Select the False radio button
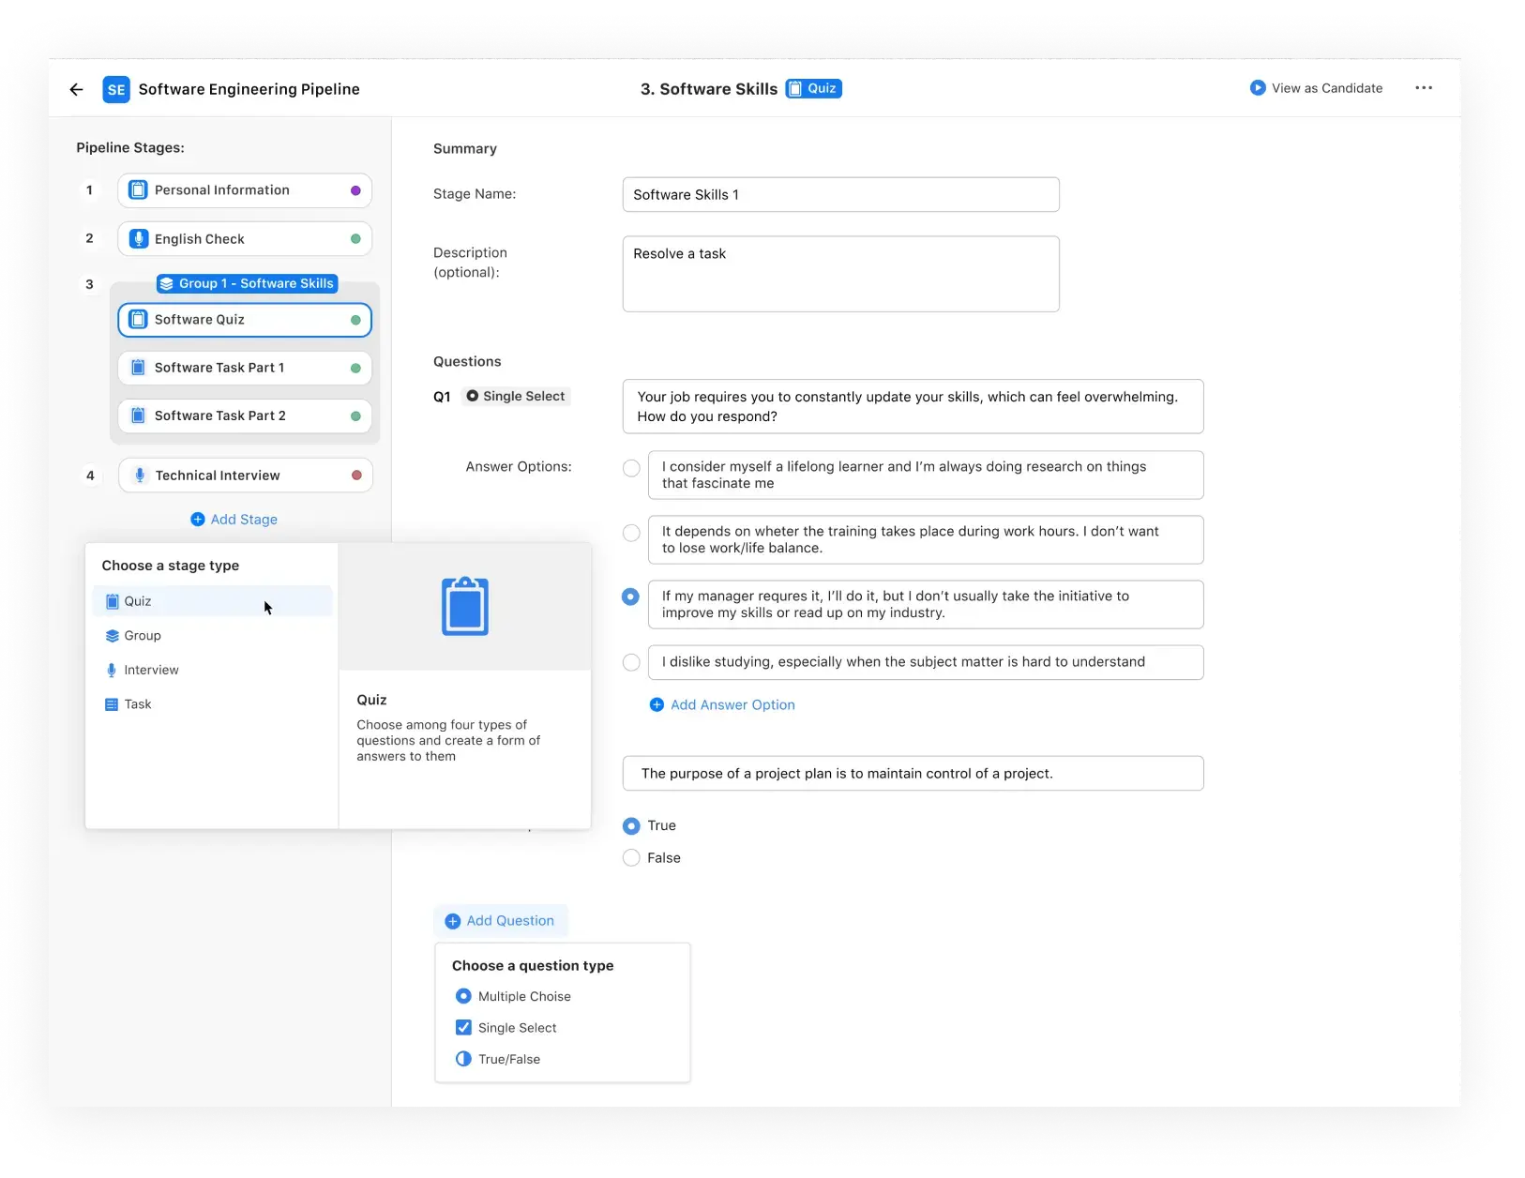The width and height of the screenshot is (1525, 1178). tap(631, 858)
